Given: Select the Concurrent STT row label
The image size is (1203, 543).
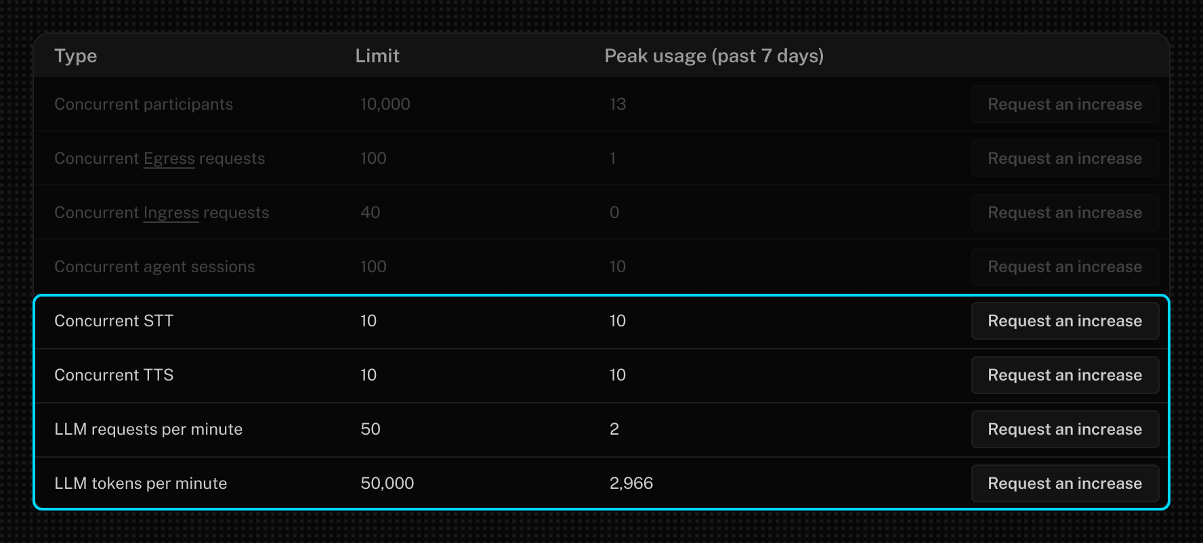Looking at the screenshot, I should coord(114,321).
